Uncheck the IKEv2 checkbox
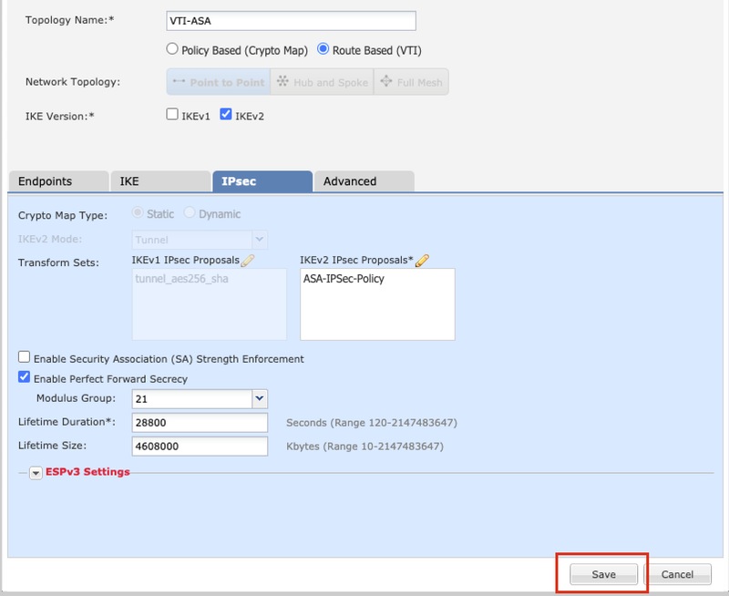Screen dimensions: 729x596 (226, 114)
